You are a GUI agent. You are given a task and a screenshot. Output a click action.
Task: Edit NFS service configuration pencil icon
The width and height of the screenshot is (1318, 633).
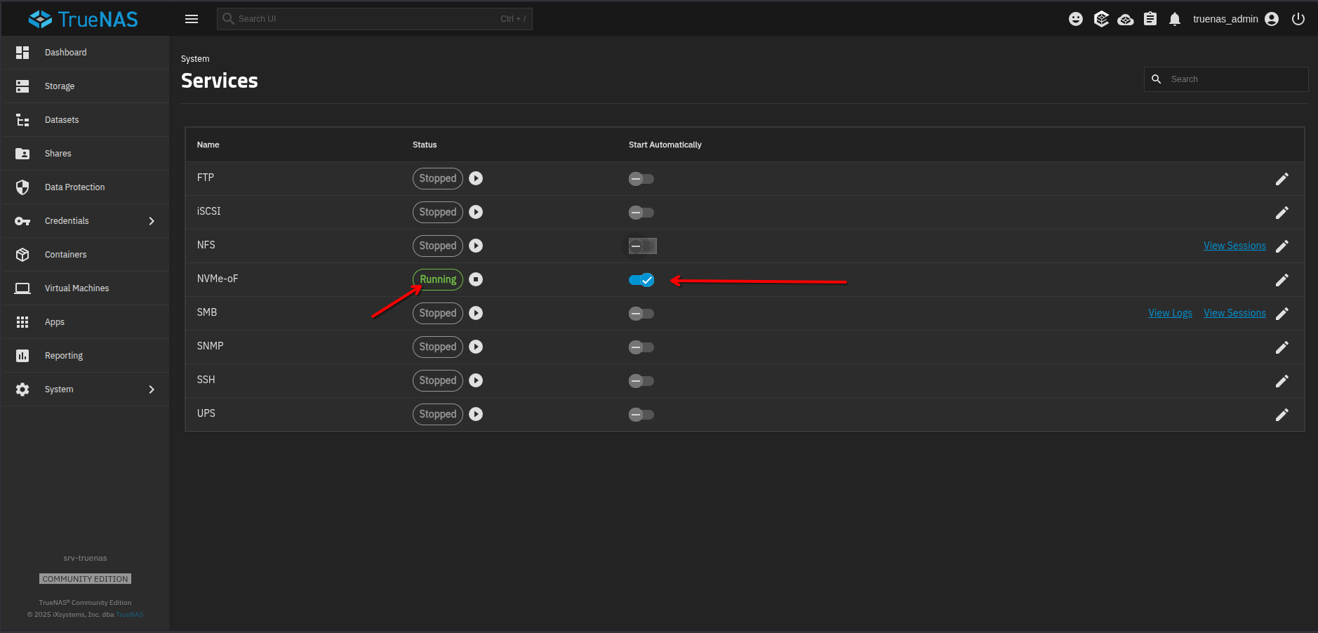coord(1282,246)
